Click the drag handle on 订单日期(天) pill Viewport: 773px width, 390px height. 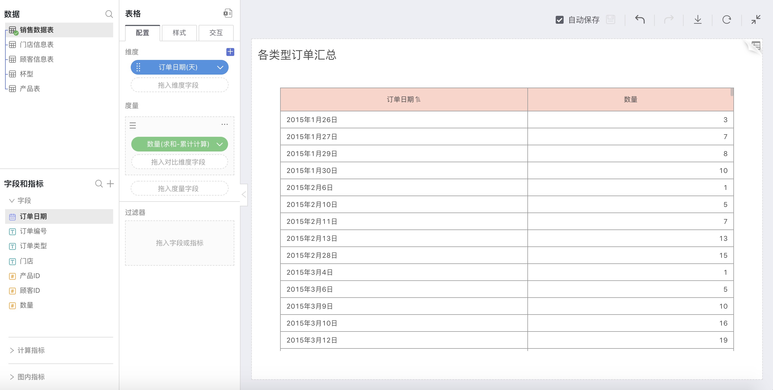click(138, 67)
